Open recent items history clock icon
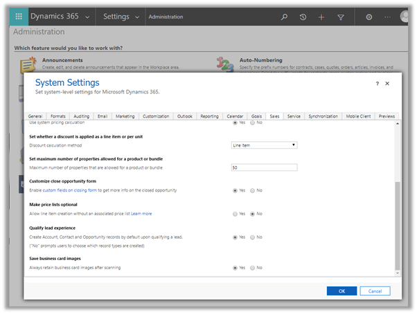The width and height of the screenshot is (417, 314). coord(303,17)
